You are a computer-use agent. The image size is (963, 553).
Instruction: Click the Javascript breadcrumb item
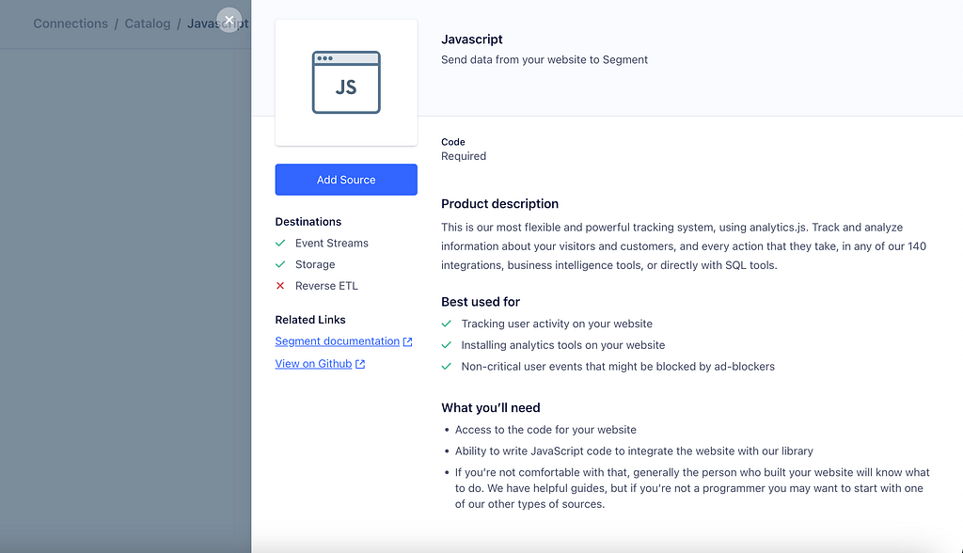click(218, 24)
